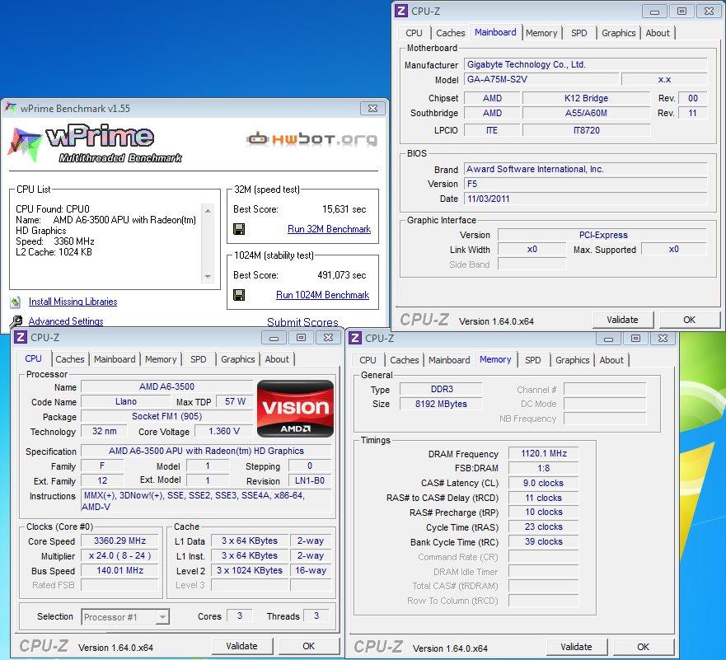Click the Core Voltage 1.360 V field
This screenshot has height=660, width=726.
tap(224, 432)
